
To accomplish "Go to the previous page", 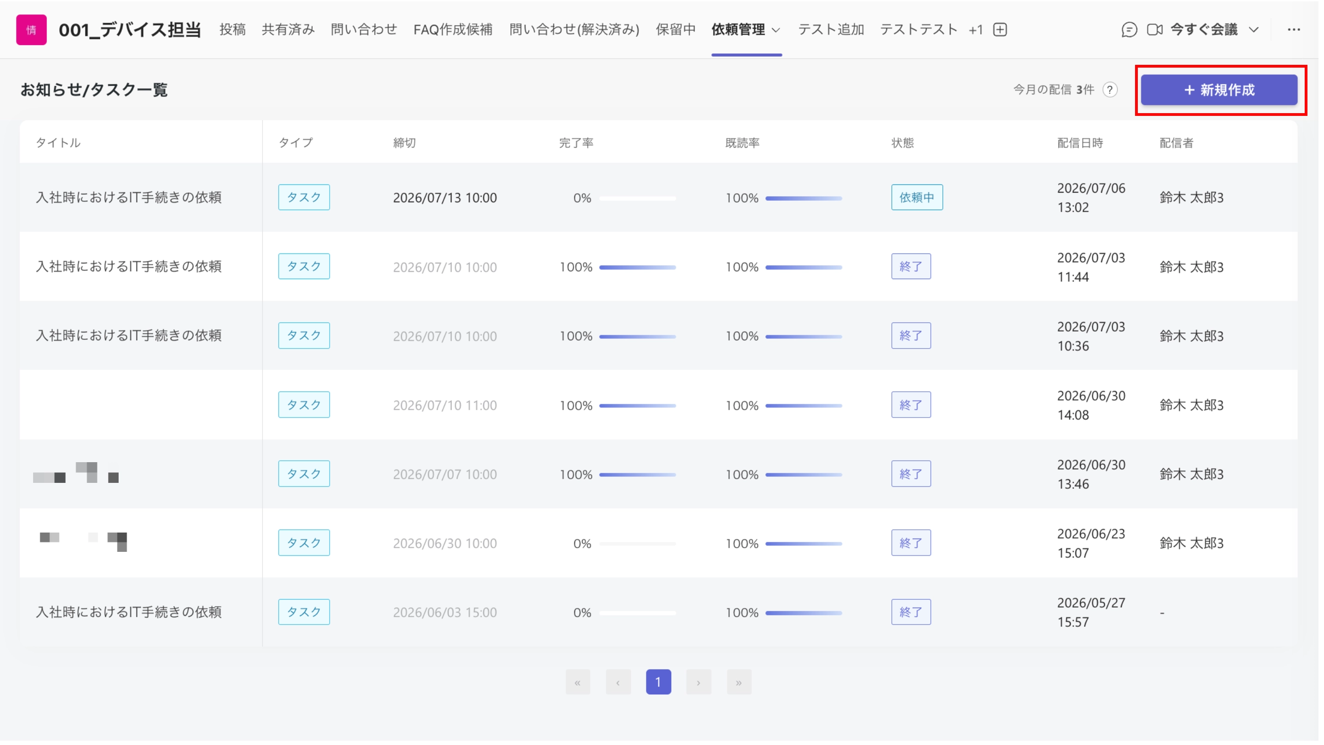I will pos(618,682).
